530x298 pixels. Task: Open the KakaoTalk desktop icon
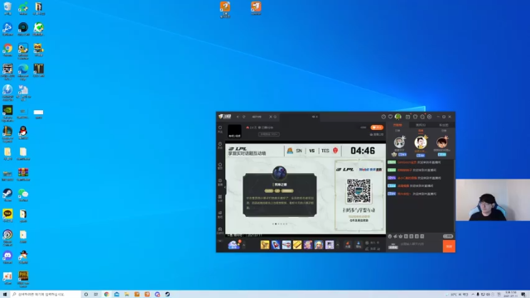7,216
